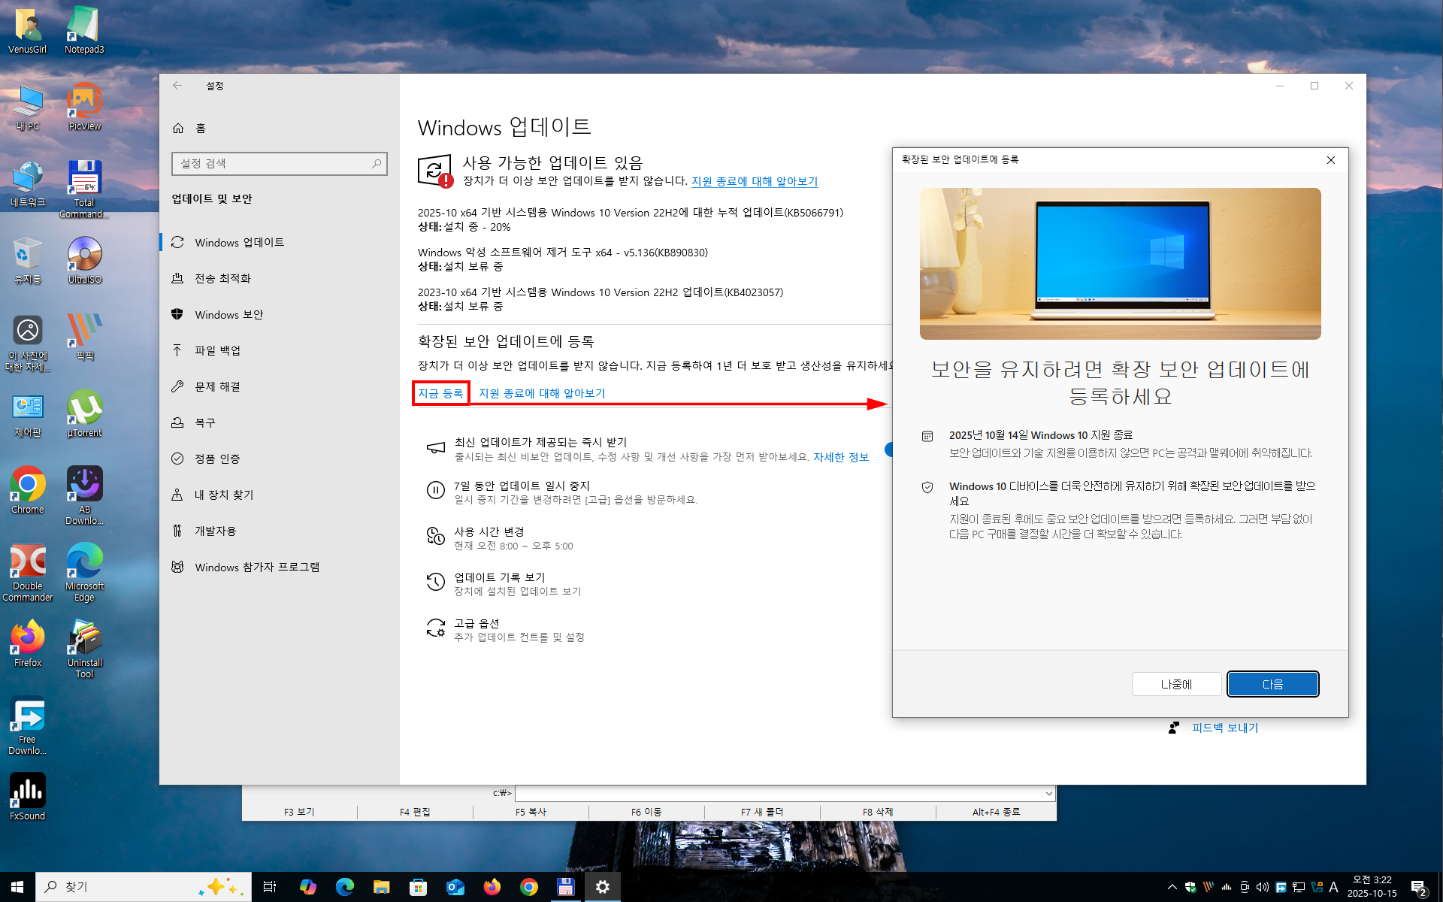Click F3 보기 in Total Commander

(299, 812)
